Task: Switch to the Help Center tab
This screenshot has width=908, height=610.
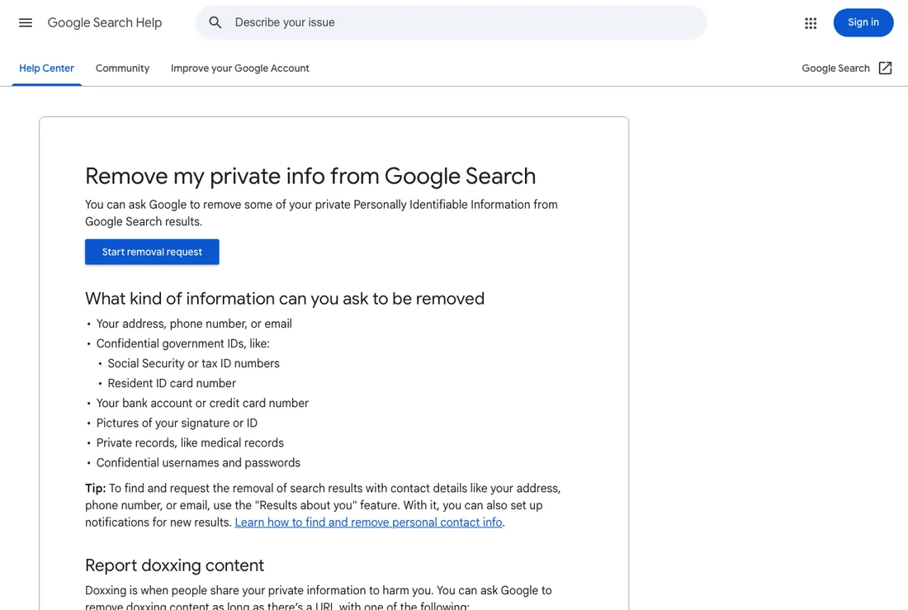Action: click(46, 69)
